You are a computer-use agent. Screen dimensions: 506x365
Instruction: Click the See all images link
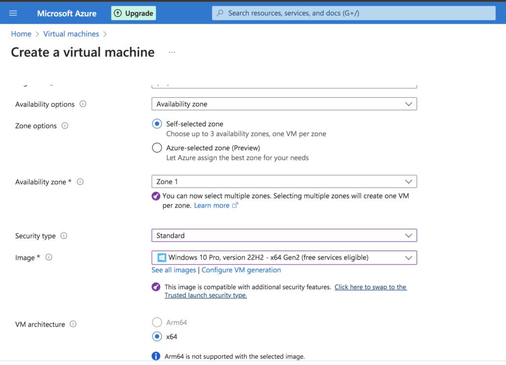coord(173,270)
